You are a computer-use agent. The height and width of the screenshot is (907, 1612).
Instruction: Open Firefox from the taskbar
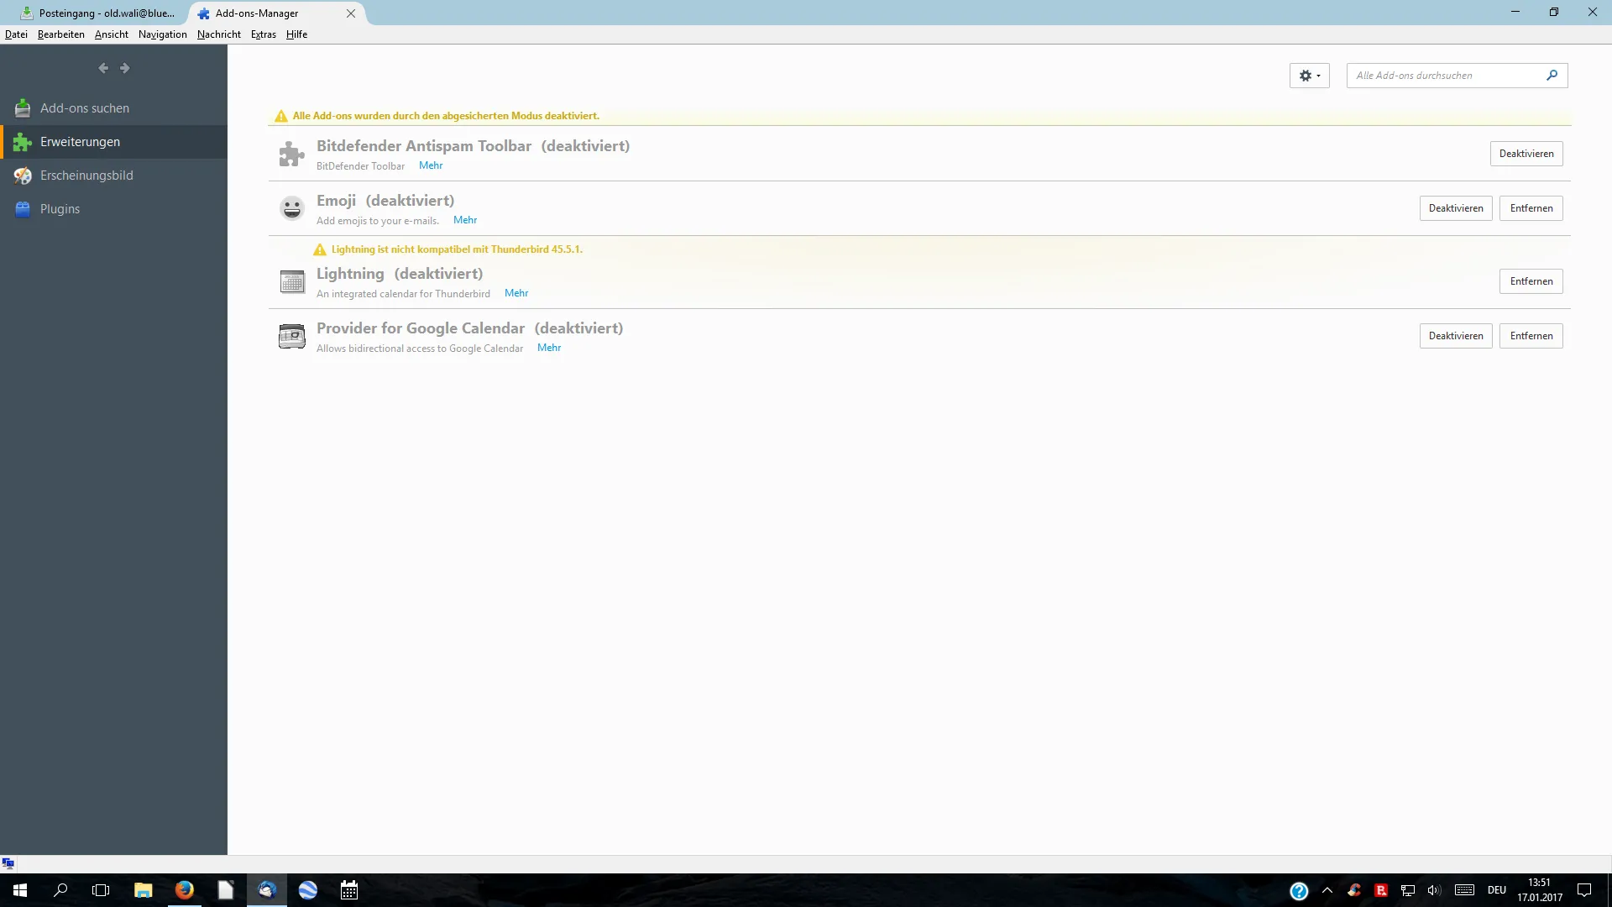[x=185, y=890]
